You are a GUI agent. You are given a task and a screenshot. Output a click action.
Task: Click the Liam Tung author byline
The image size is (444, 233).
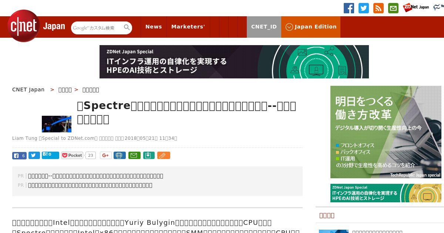coord(24,138)
